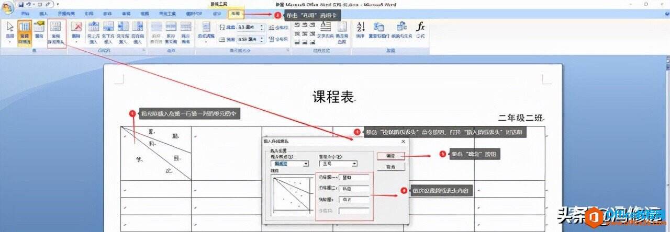670x232 pixels.
Task: Open Cell Size group dialog launcher
Action: pos(288,50)
